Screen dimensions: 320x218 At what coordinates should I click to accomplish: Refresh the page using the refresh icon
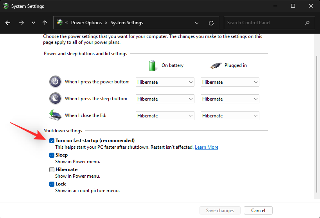tap(211, 23)
